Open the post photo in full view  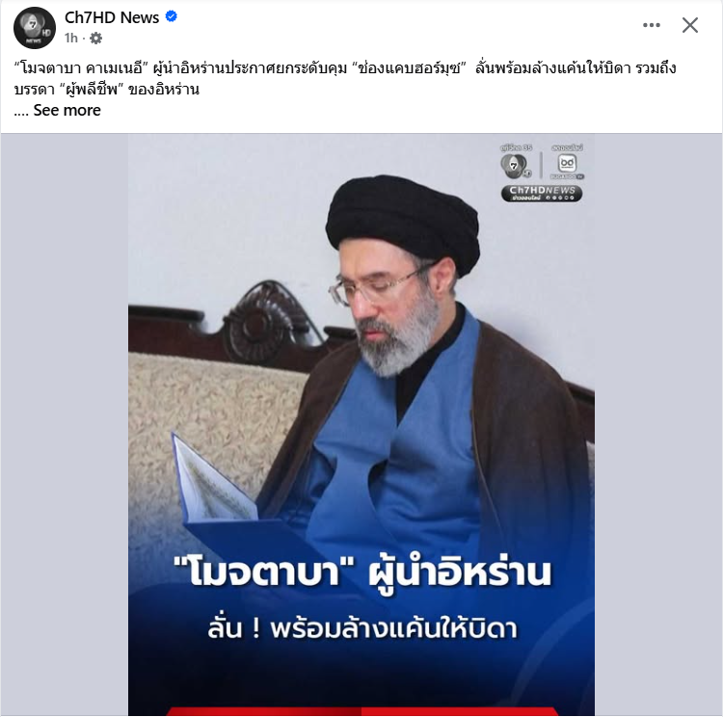(x=361, y=424)
